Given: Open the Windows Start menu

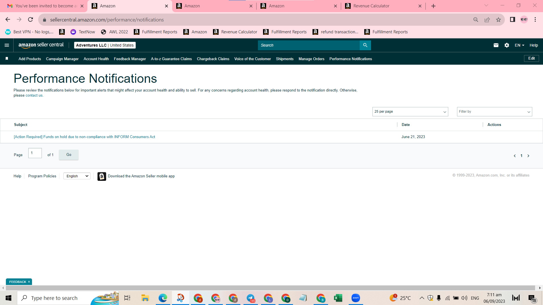Looking at the screenshot, I should [8, 298].
